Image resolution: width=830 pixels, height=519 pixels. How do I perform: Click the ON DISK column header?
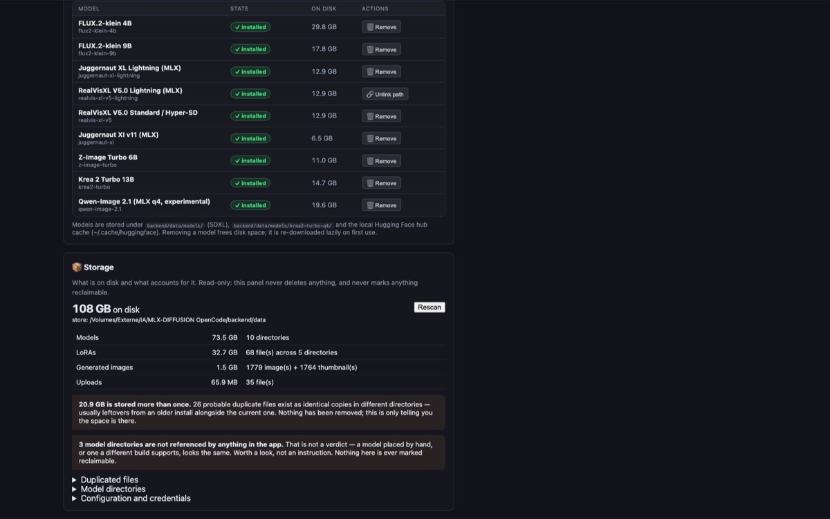(322, 9)
